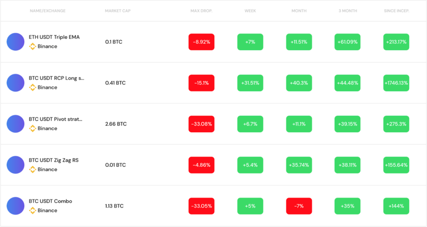Sort by the WEEK column header

click(x=250, y=11)
